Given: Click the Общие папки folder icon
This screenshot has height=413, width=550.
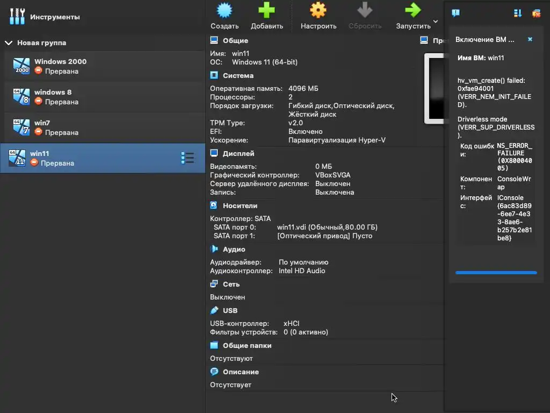Looking at the screenshot, I should (214, 345).
